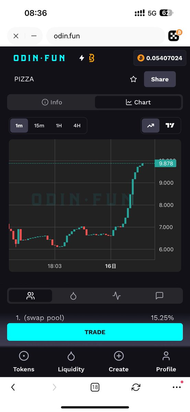Screen dimensions: 190x412
Task: Tap the Share button
Action: click(160, 79)
